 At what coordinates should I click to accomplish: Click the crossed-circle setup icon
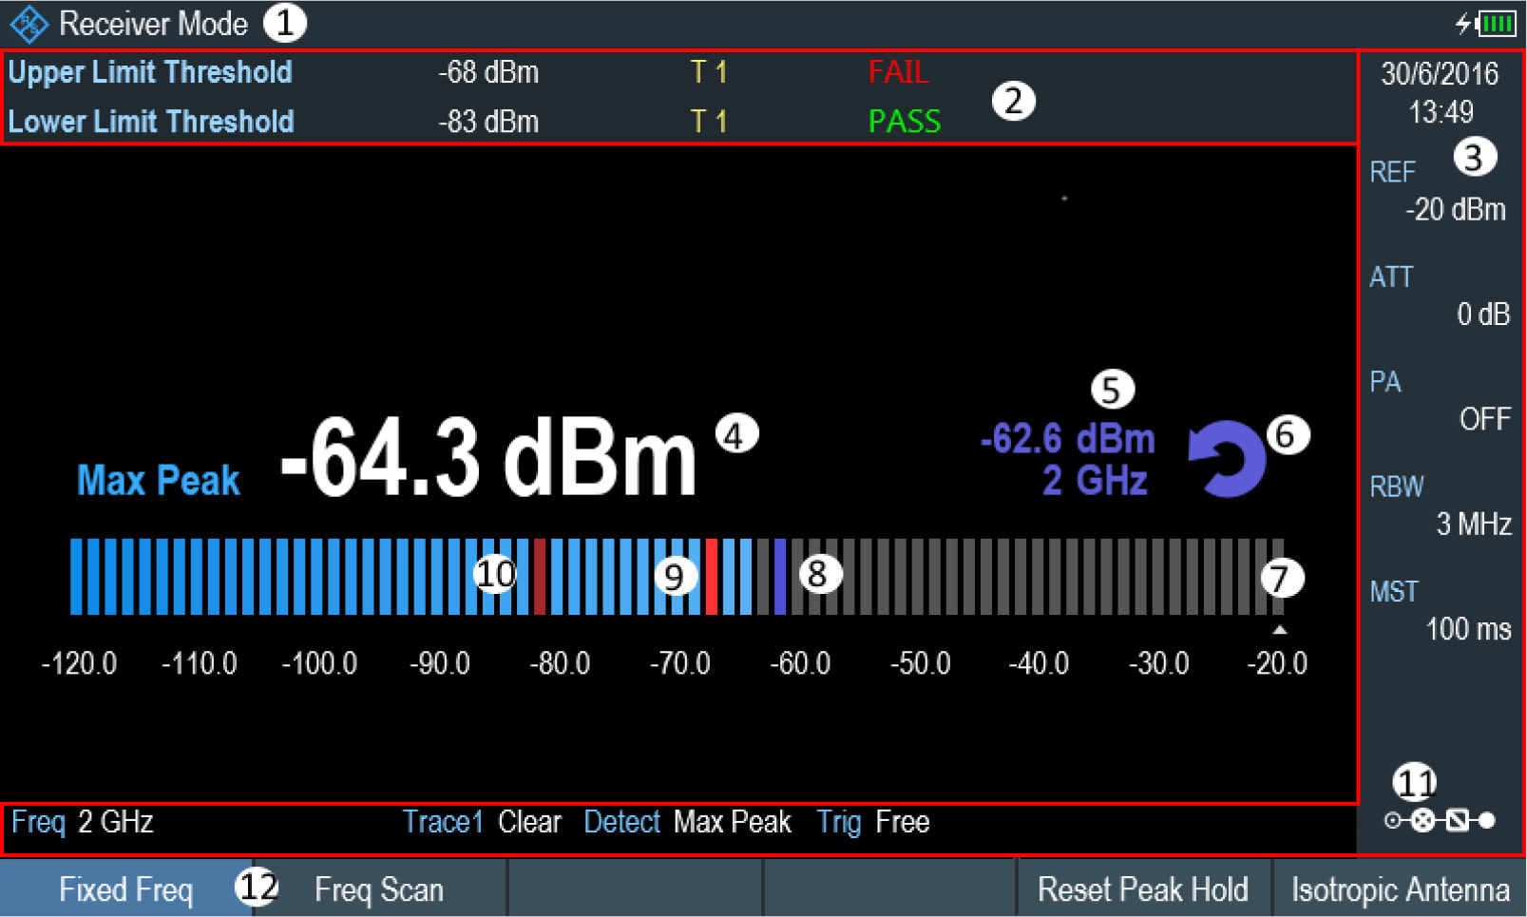1422,820
